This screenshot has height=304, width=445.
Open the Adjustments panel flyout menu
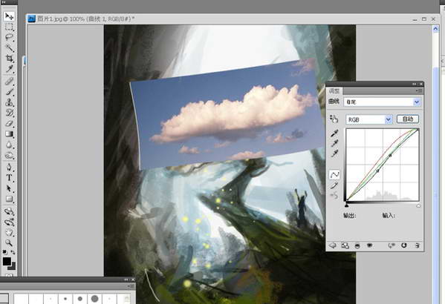click(x=419, y=90)
